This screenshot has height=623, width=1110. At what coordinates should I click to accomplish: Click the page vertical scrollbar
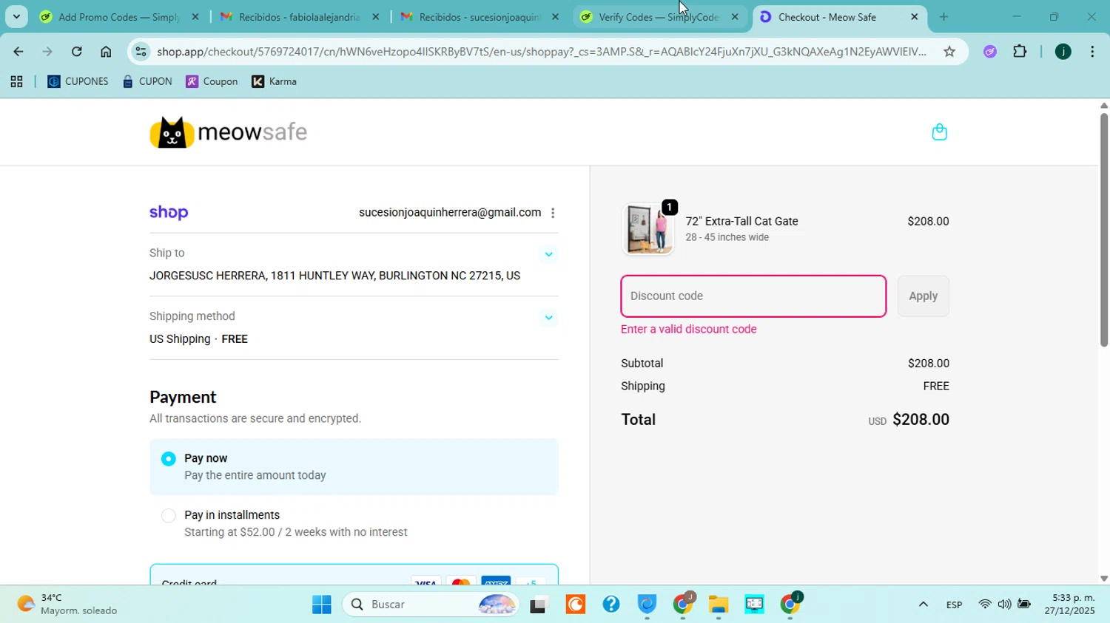coord(1103,230)
